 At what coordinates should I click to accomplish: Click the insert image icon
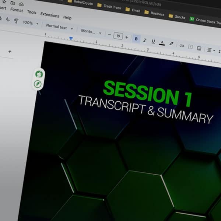(x=199, y=48)
